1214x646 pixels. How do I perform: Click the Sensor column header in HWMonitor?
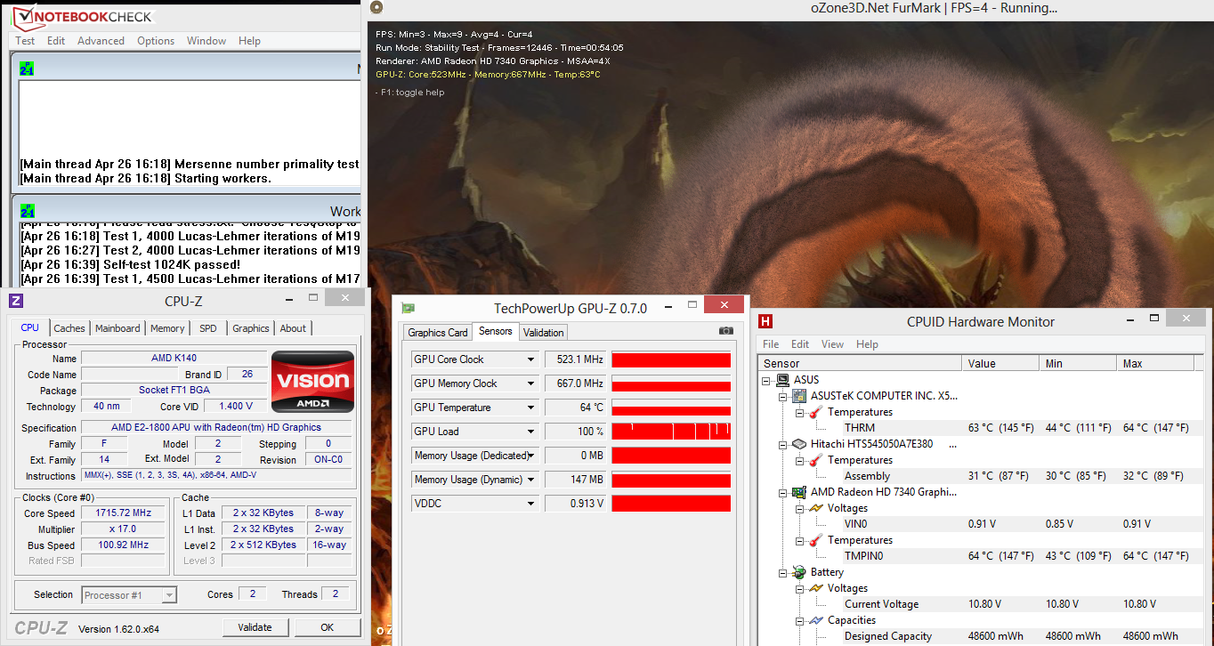coord(860,363)
